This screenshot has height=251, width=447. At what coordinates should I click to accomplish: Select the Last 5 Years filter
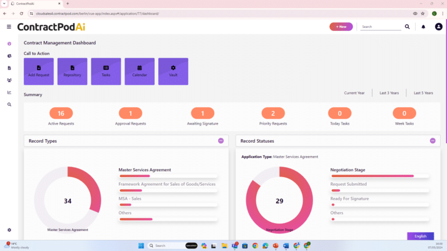pyautogui.click(x=423, y=93)
